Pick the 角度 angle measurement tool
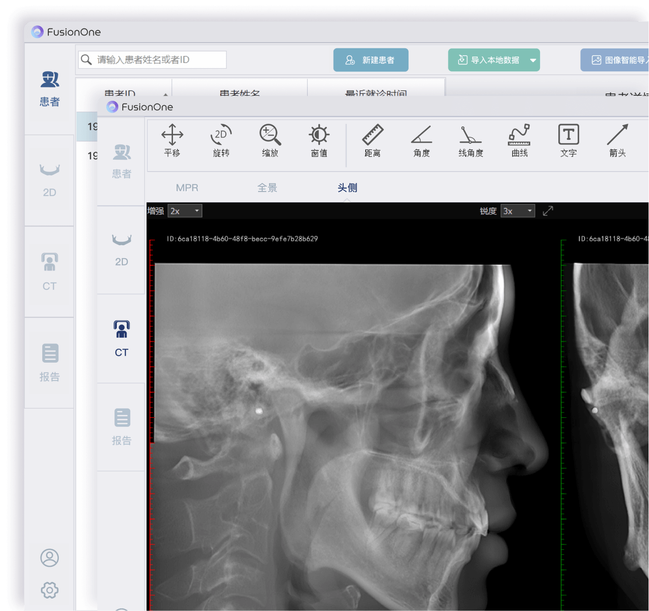649x611 pixels. coord(421,140)
